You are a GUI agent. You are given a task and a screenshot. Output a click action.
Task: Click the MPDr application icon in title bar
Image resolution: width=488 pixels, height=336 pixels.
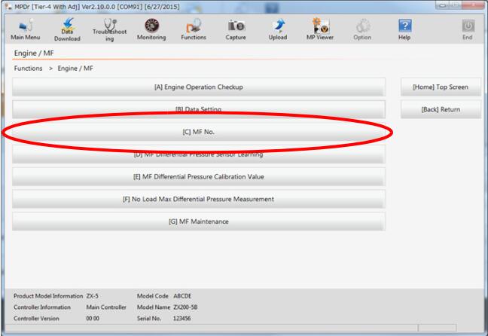click(x=8, y=7)
